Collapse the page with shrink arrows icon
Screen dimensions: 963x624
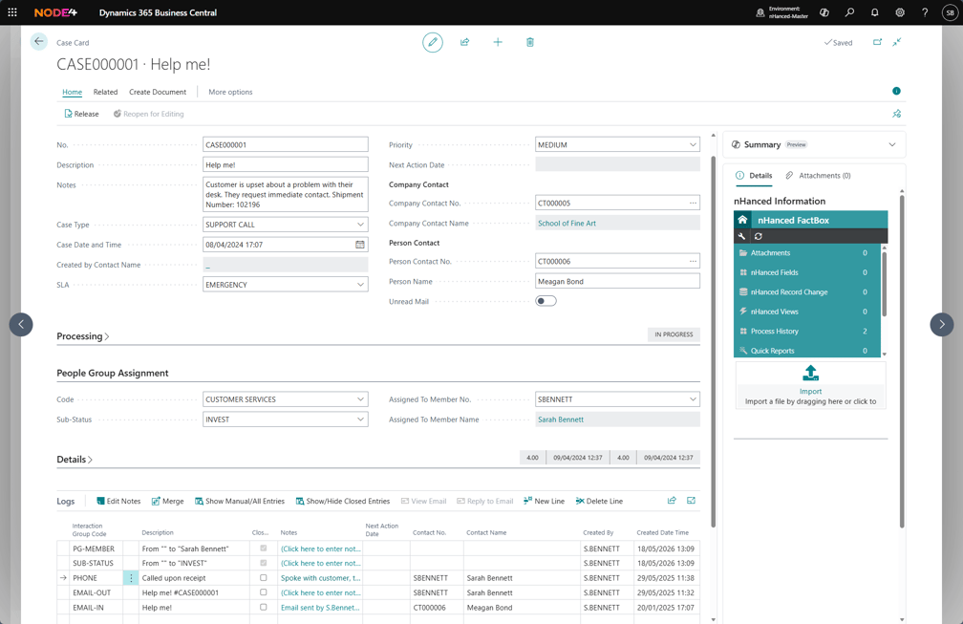[x=897, y=42]
